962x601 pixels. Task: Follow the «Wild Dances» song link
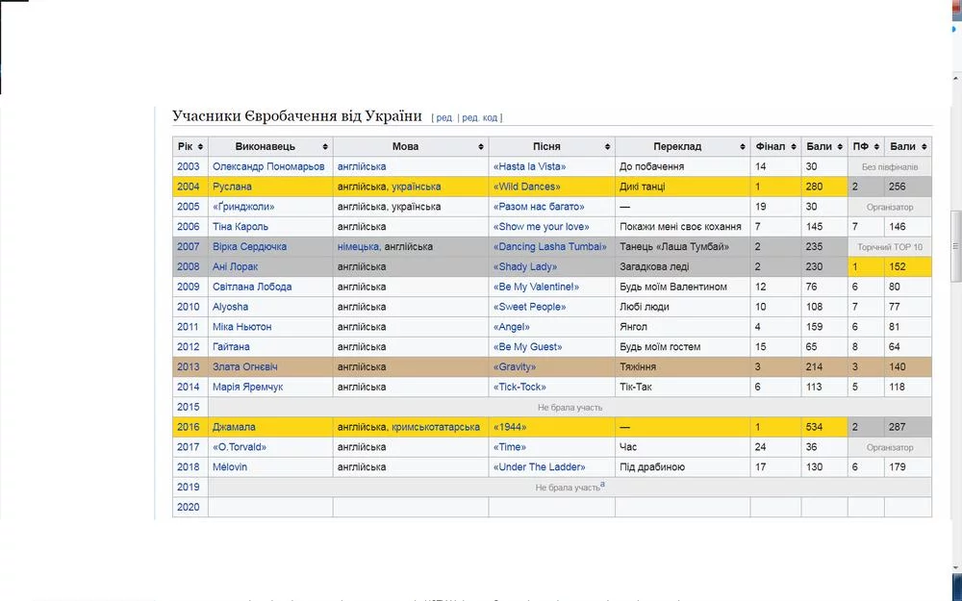(x=525, y=187)
